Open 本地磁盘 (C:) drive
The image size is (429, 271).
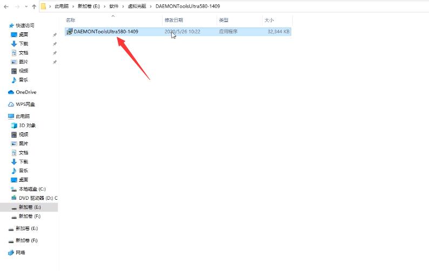[x=32, y=189]
